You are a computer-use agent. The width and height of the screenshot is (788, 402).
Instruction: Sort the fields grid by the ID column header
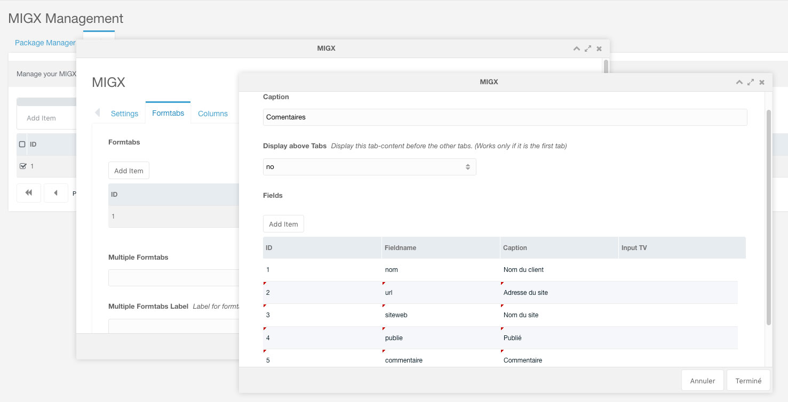click(322, 248)
